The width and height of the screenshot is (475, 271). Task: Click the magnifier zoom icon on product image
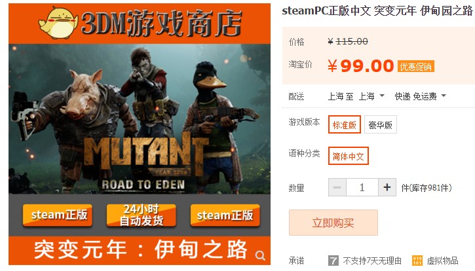pyautogui.click(x=260, y=255)
